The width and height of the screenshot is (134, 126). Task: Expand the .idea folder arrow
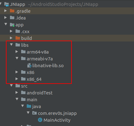pos(6,18)
